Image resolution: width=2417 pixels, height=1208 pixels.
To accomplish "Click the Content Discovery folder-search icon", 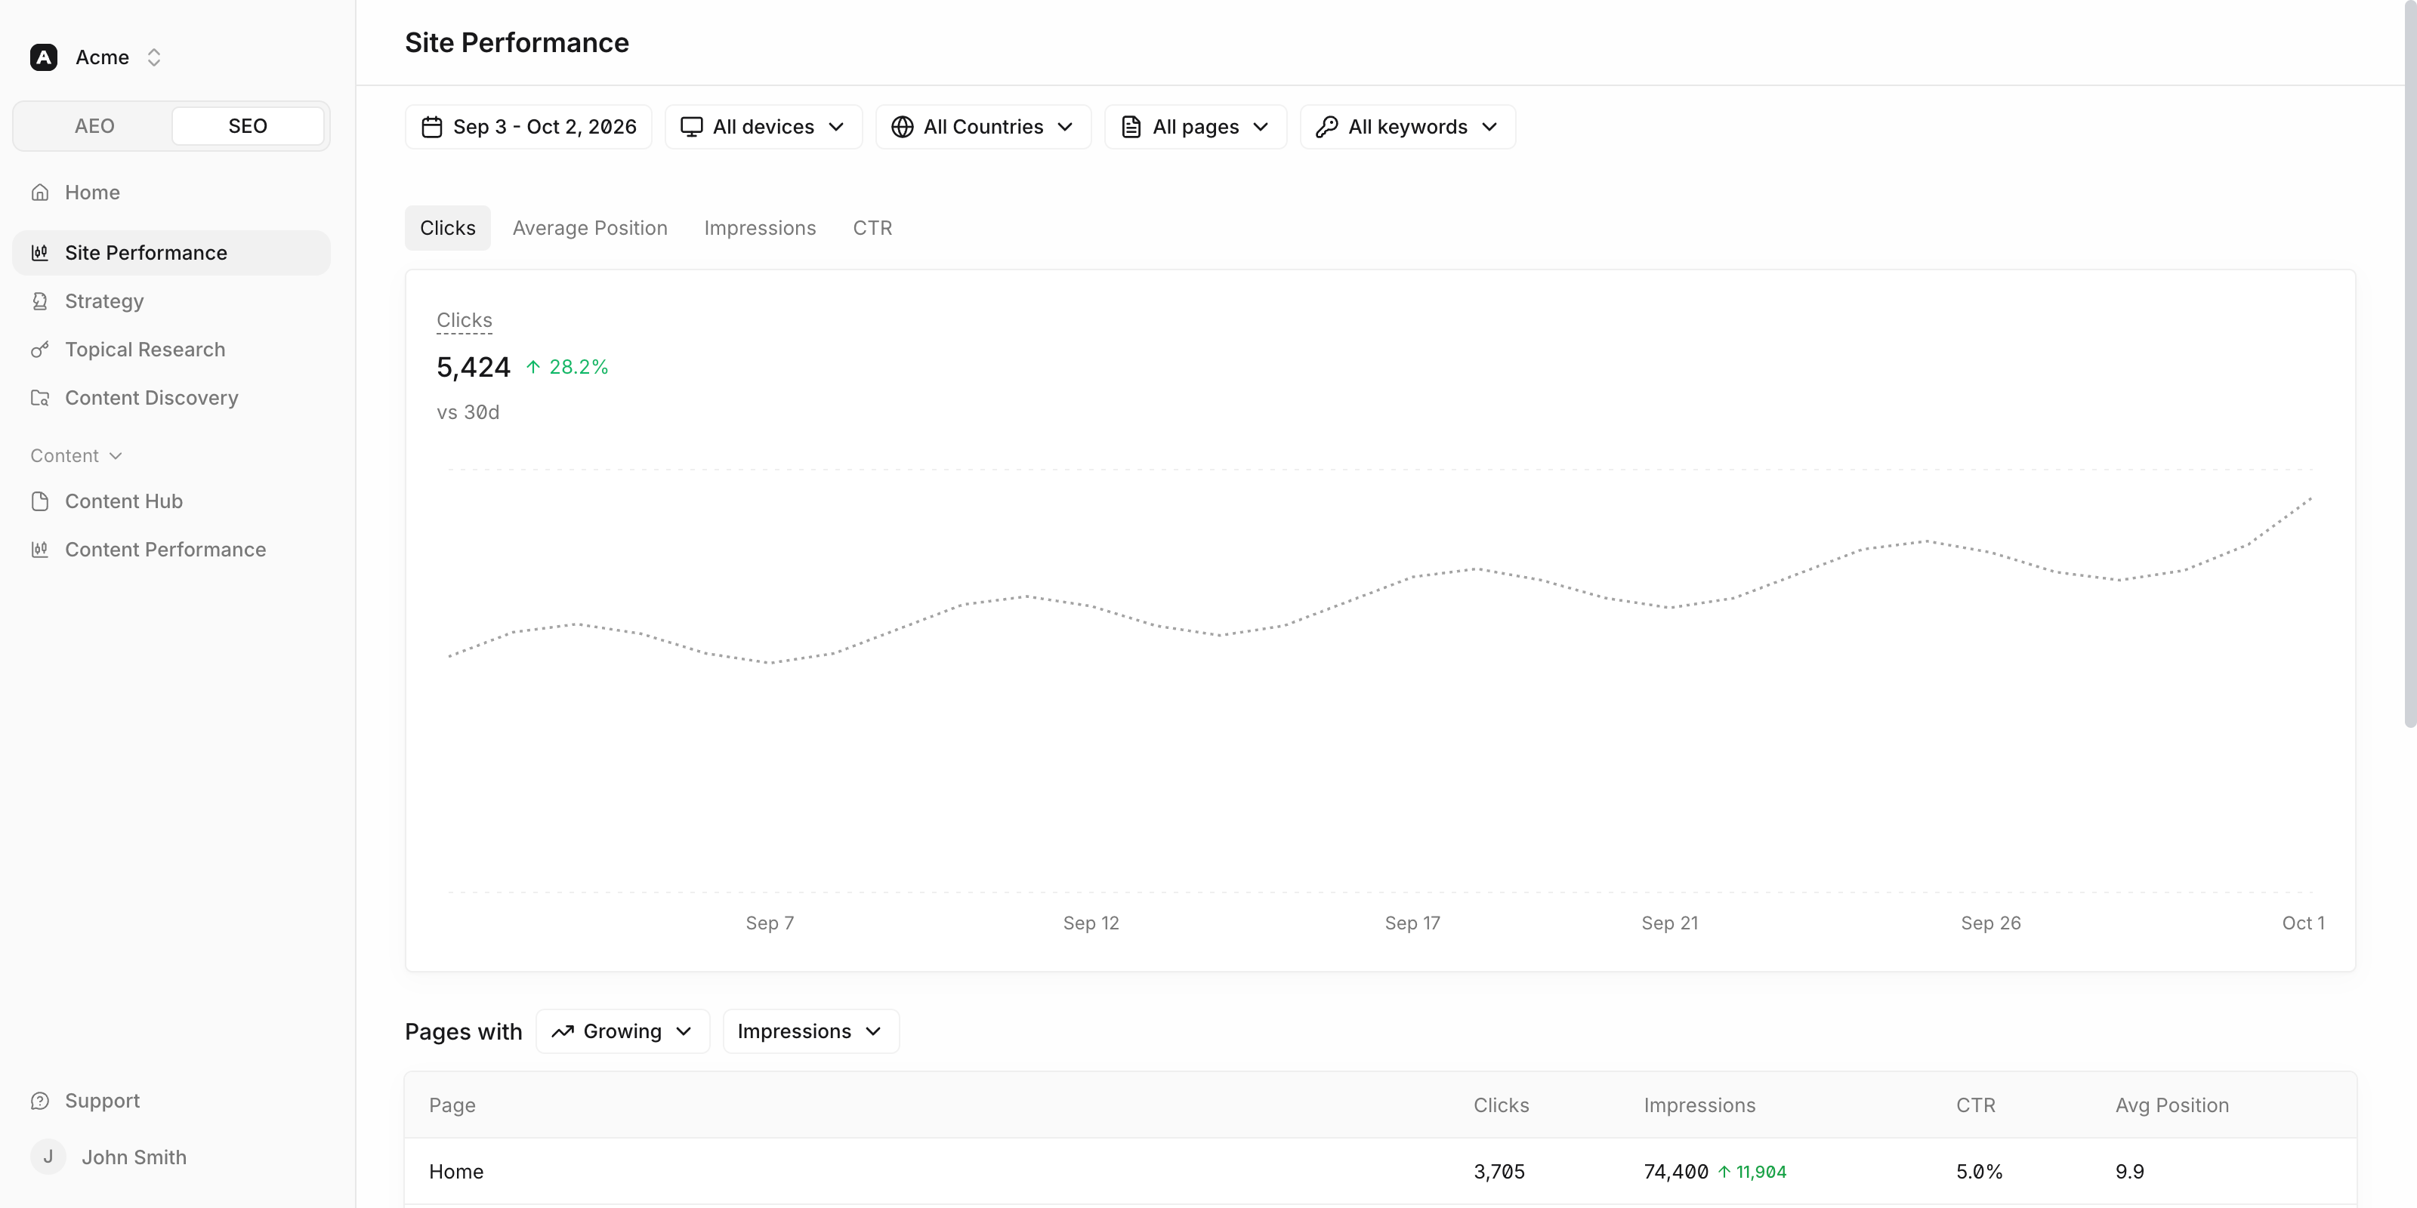I will coord(39,398).
